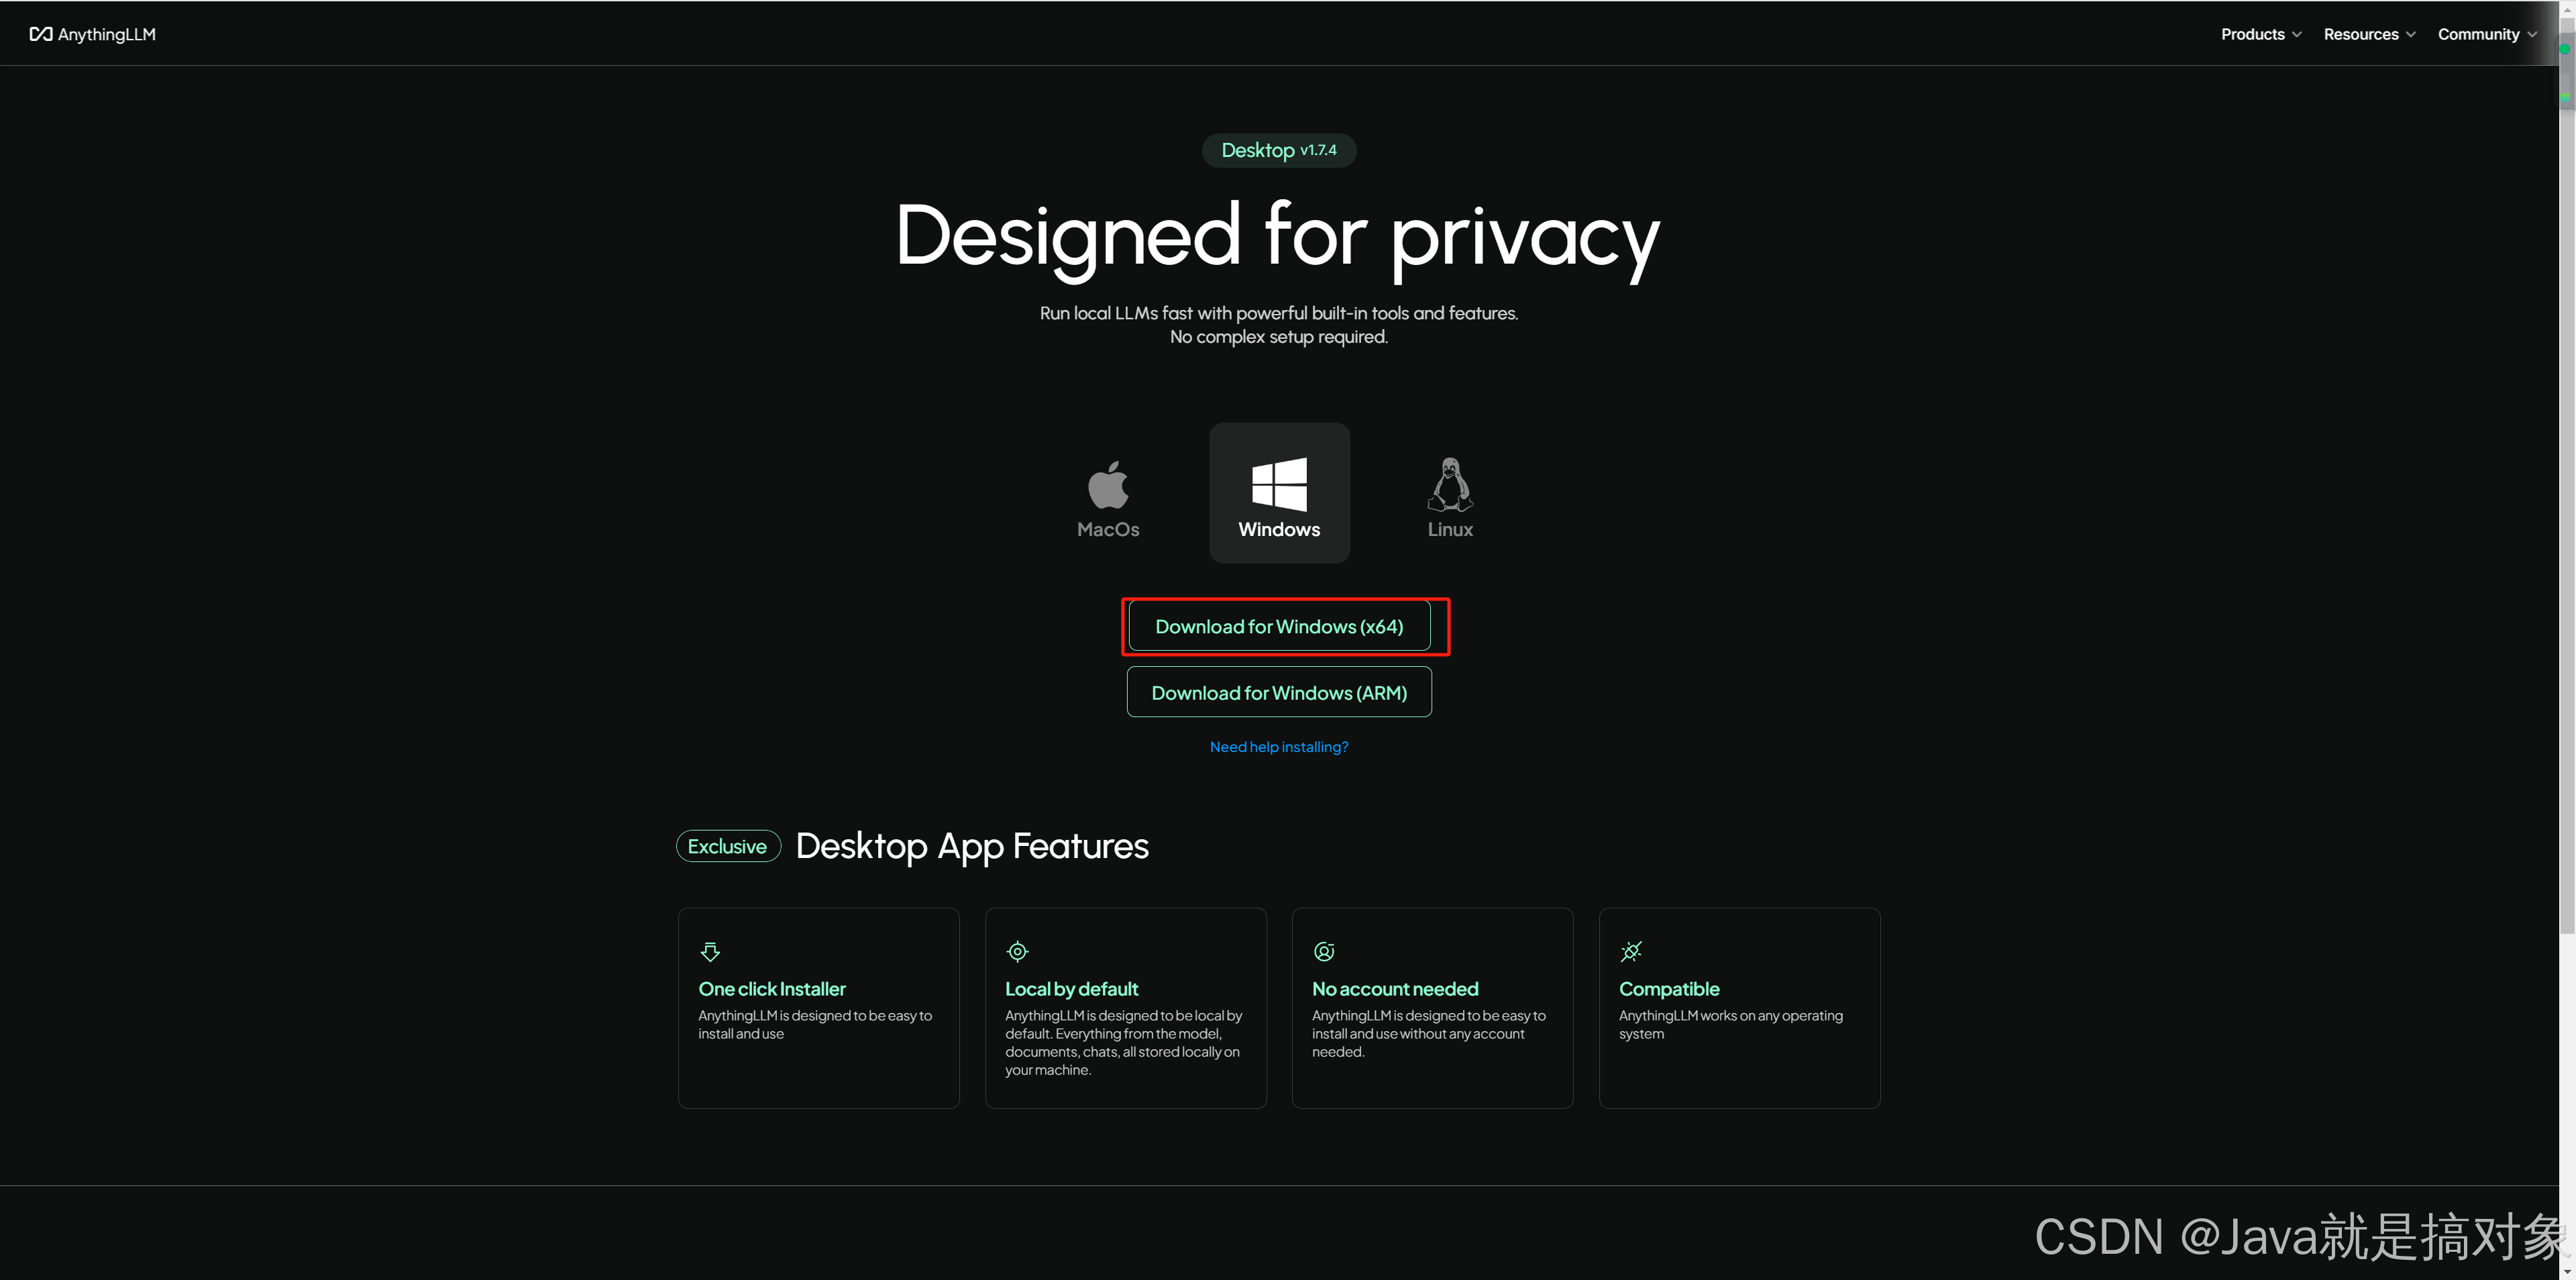
Task: Open the Need help installing link
Action: (x=1279, y=747)
